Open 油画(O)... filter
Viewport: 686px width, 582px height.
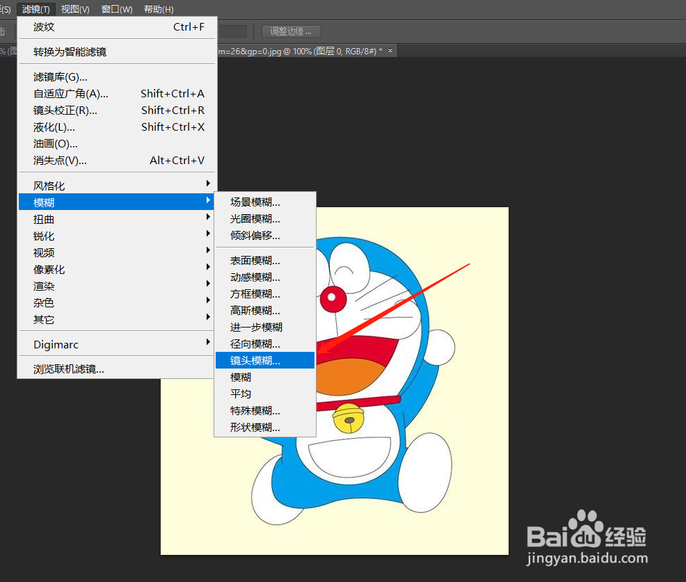(117, 144)
